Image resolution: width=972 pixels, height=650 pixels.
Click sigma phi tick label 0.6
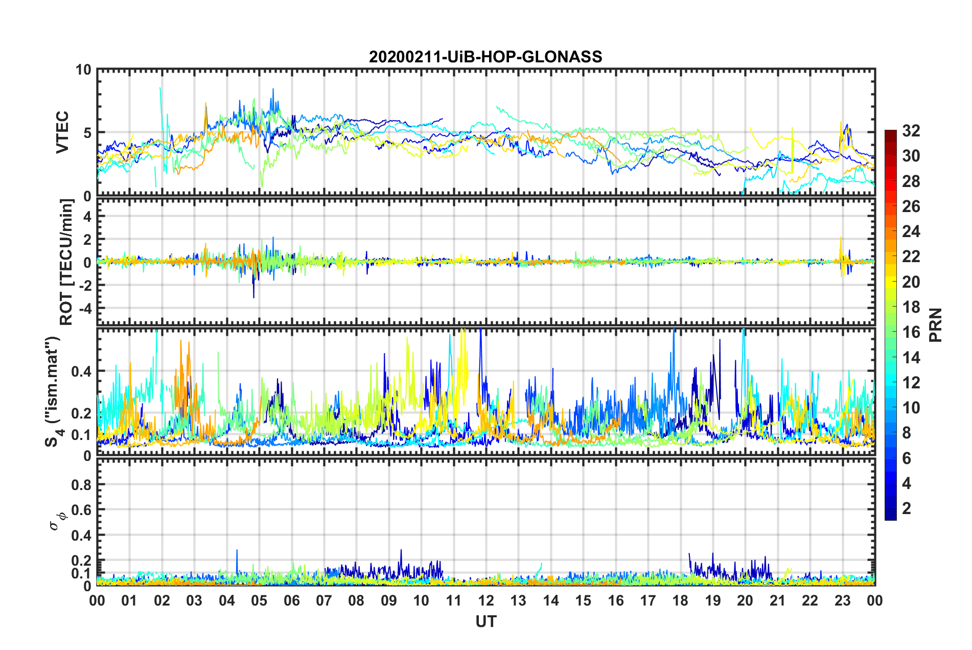(x=81, y=510)
